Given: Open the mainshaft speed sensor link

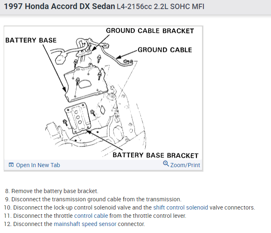Looking at the screenshot, I should click(85, 224).
